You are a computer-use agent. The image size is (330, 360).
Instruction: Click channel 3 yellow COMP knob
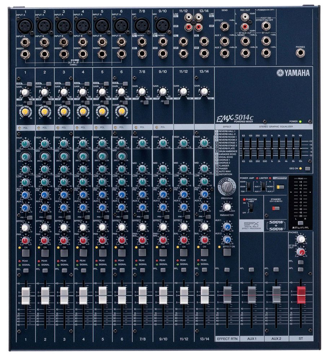point(64,112)
